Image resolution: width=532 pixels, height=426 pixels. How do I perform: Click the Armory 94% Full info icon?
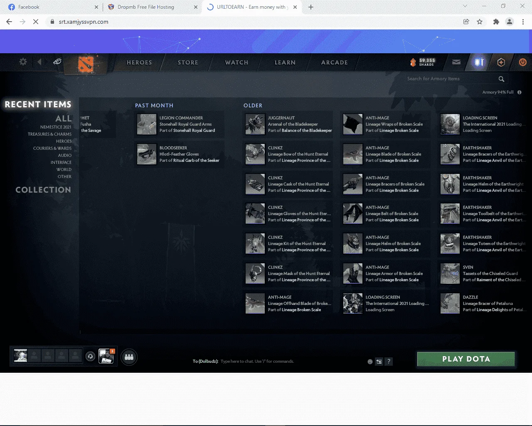[x=519, y=92]
